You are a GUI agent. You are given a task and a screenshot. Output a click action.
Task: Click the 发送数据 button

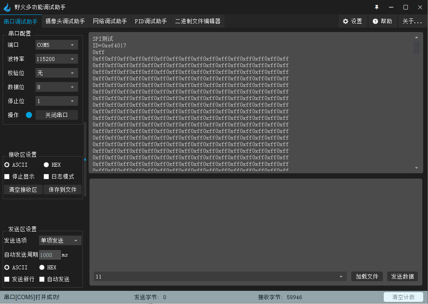click(402, 276)
